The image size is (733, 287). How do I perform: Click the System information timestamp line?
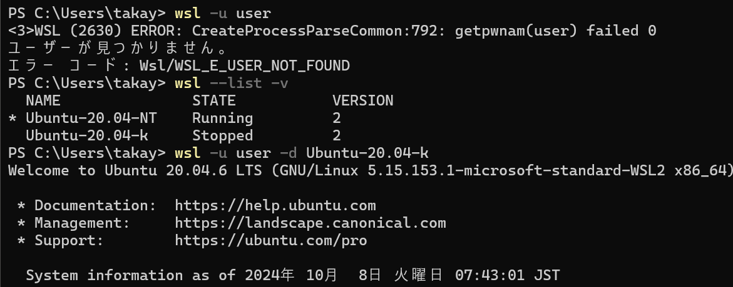[293, 275]
